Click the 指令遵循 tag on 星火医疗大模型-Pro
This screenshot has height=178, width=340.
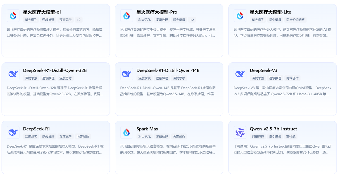tap(179, 20)
